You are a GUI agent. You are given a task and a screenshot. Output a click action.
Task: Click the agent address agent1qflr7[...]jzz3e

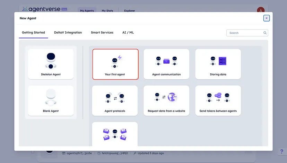click(x=79, y=153)
